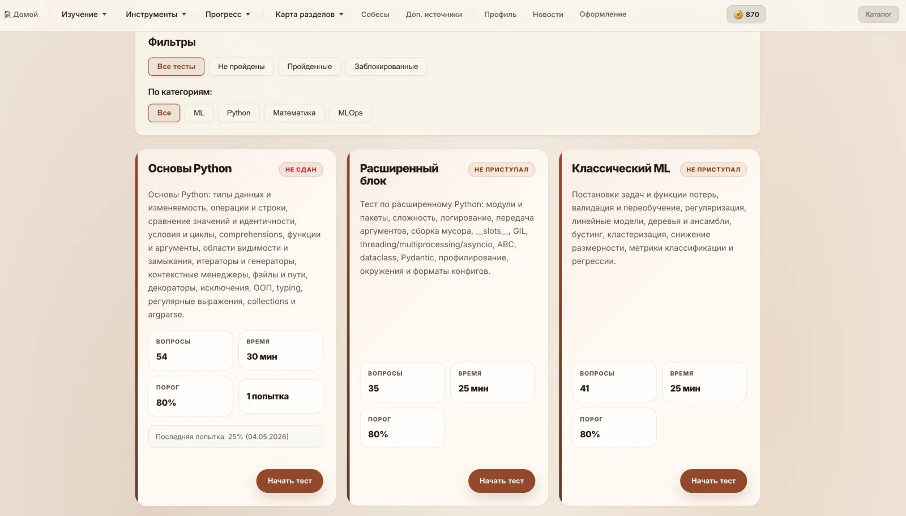The width and height of the screenshot is (906, 516).
Task: Go to Собесы page
Action: tap(375, 14)
